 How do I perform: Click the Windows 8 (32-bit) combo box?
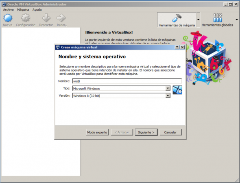click(x=121, y=96)
